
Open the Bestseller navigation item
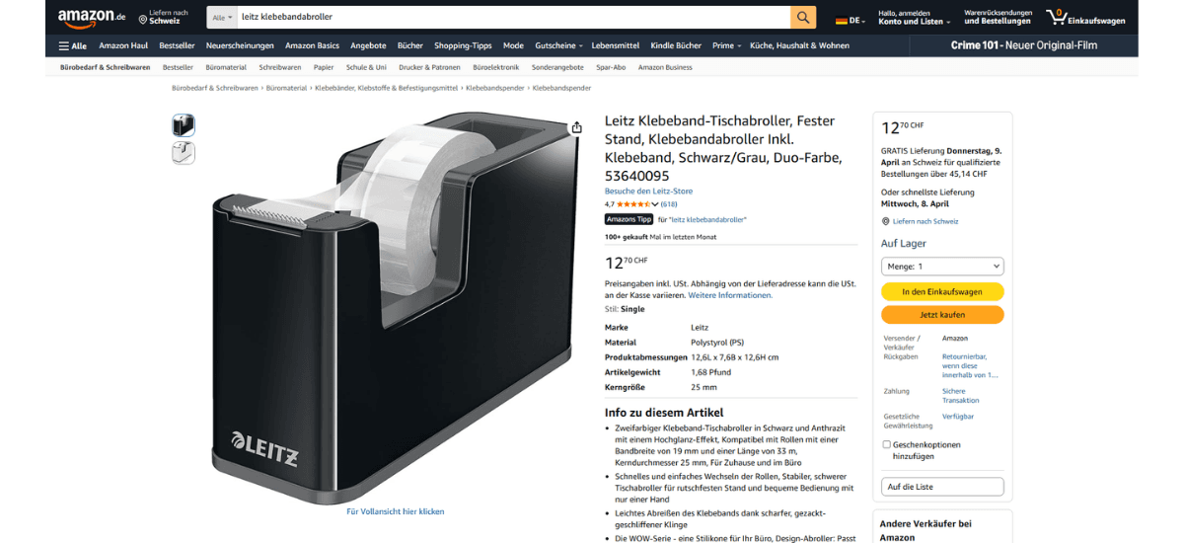tap(177, 45)
